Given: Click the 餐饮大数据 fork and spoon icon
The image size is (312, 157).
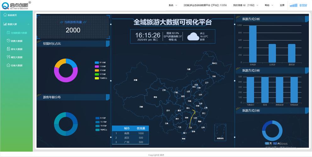Looking at the screenshot, I should [8, 57].
